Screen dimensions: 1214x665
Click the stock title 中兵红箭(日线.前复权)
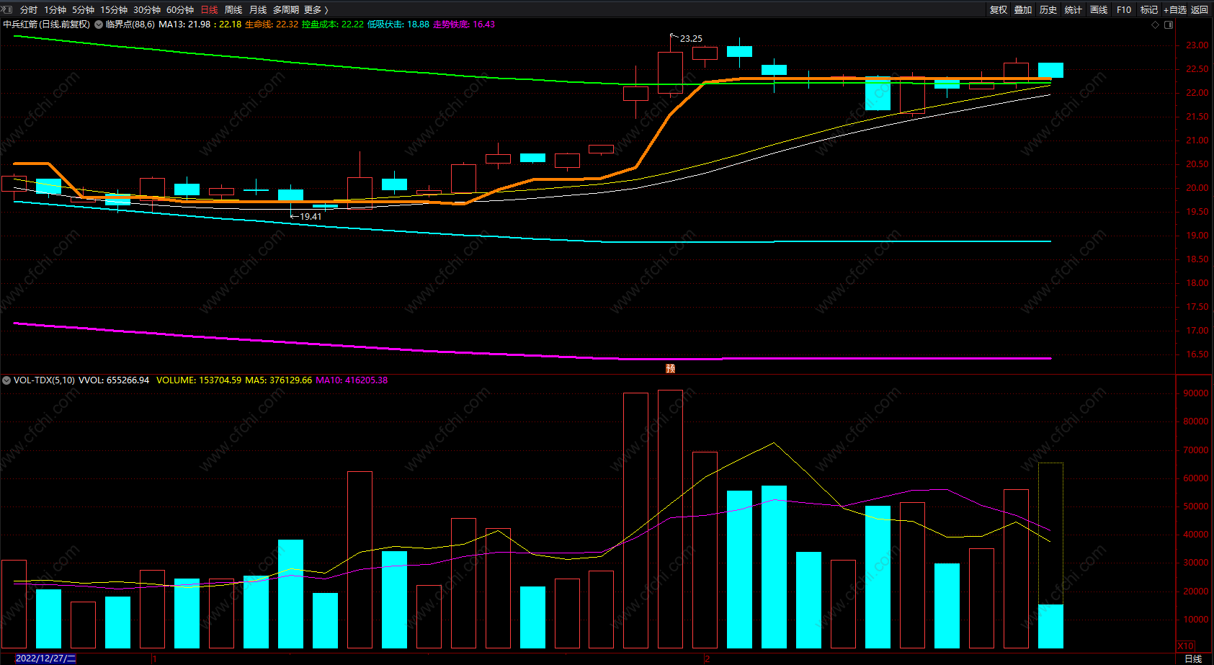click(x=47, y=24)
